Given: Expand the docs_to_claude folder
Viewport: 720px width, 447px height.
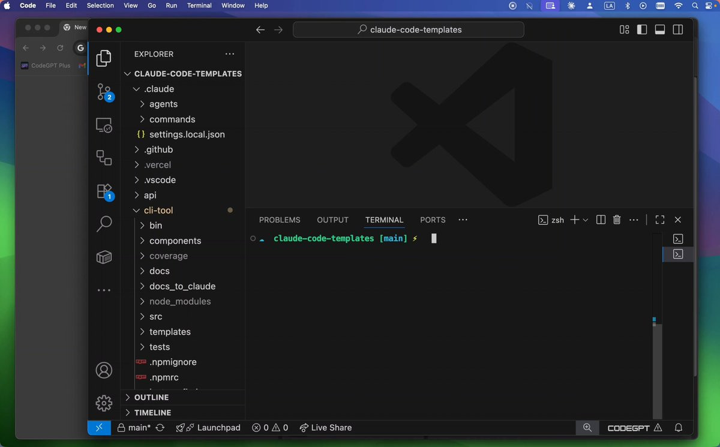Looking at the screenshot, I should pos(183,286).
